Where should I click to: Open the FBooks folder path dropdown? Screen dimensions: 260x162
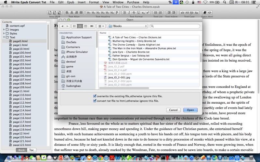(127, 26)
